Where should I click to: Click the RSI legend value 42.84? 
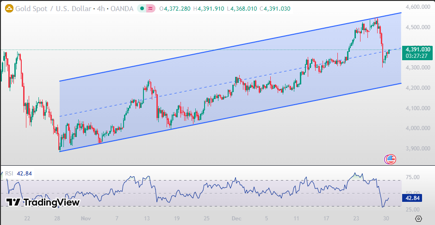click(x=25, y=174)
